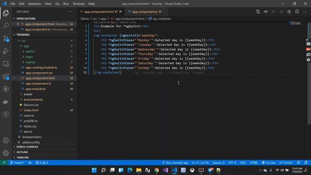Image resolution: width=311 pixels, height=175 pixels.
Task: Close the app.component.html tab
Action: pyautogui.click(x=121, y=12)
